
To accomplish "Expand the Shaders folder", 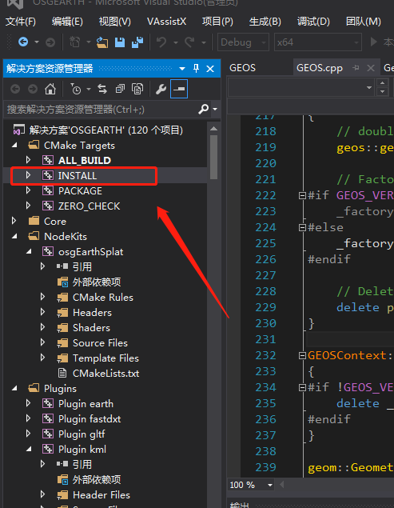I will [x=42, y=327].
